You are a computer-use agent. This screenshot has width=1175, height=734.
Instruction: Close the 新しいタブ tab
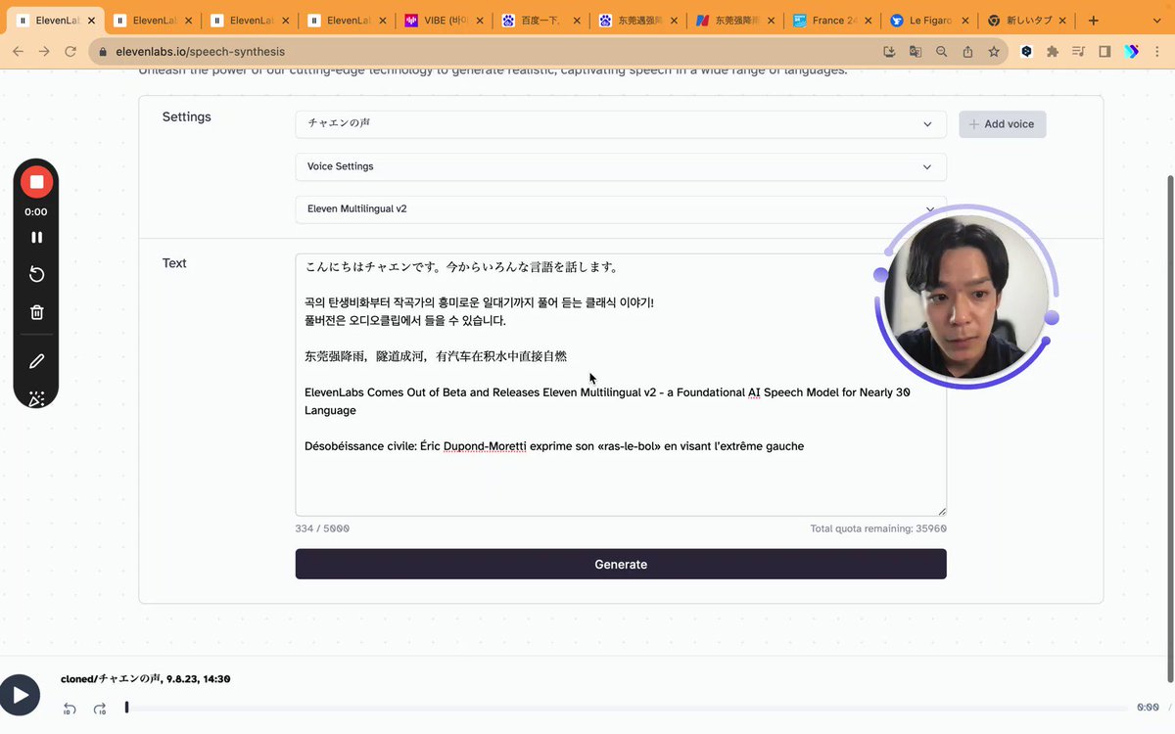pyautogui.click(x=1062, y=20)
